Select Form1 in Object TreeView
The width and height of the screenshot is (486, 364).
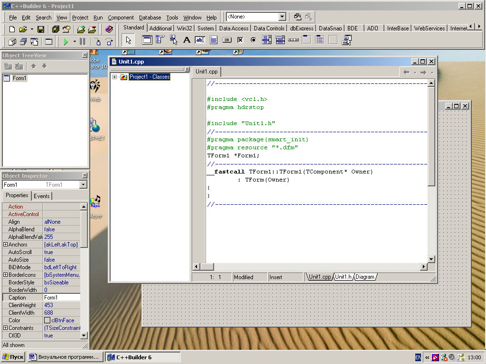click(x=19, y=78)
